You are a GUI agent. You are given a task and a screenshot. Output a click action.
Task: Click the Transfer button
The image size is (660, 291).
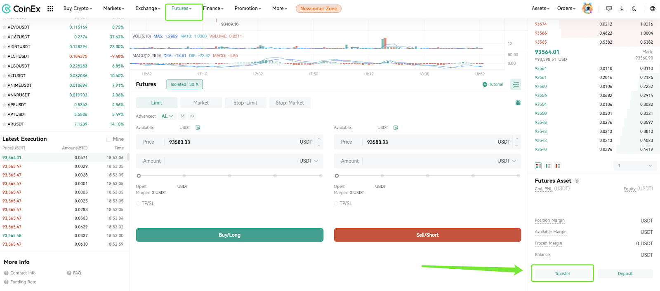coord(562,274)
